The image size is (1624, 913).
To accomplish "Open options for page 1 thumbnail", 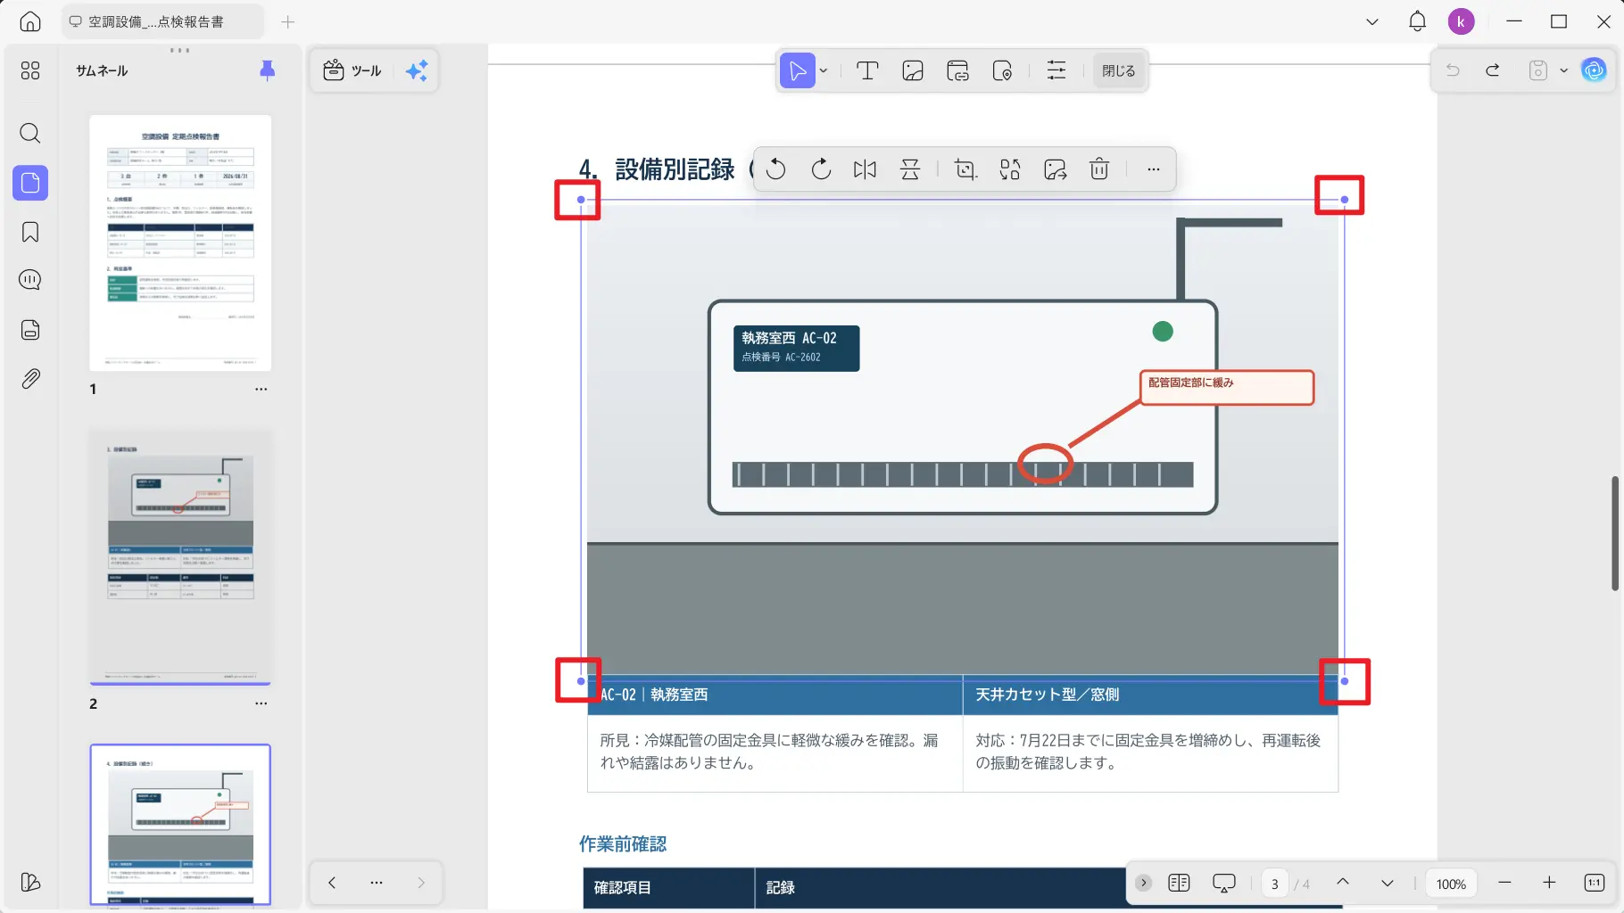I will click(261, 390).
